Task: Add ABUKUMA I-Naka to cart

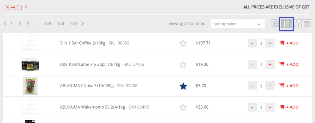Action: [x=289, y=86]
